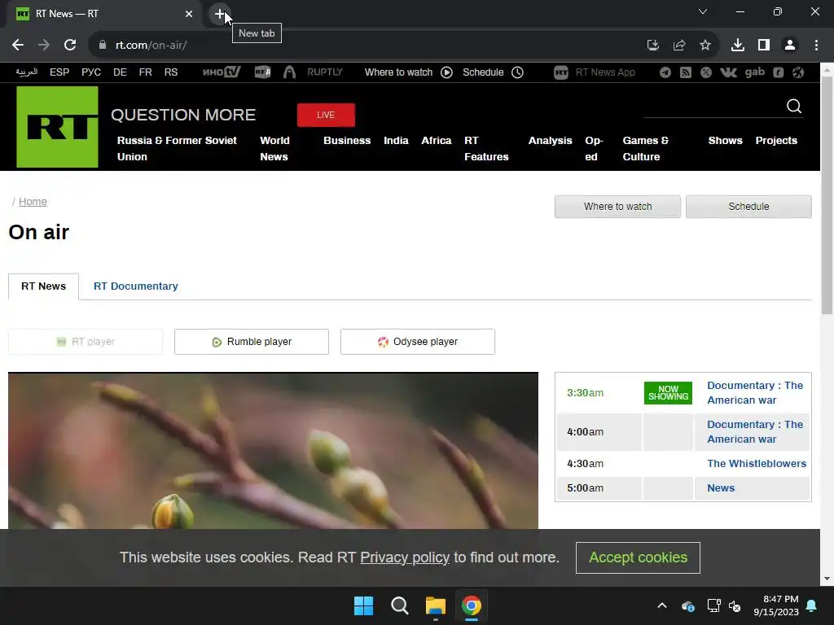834x625 pixels.
Task: Open the RUPTLY link
Action: [325, 72]
